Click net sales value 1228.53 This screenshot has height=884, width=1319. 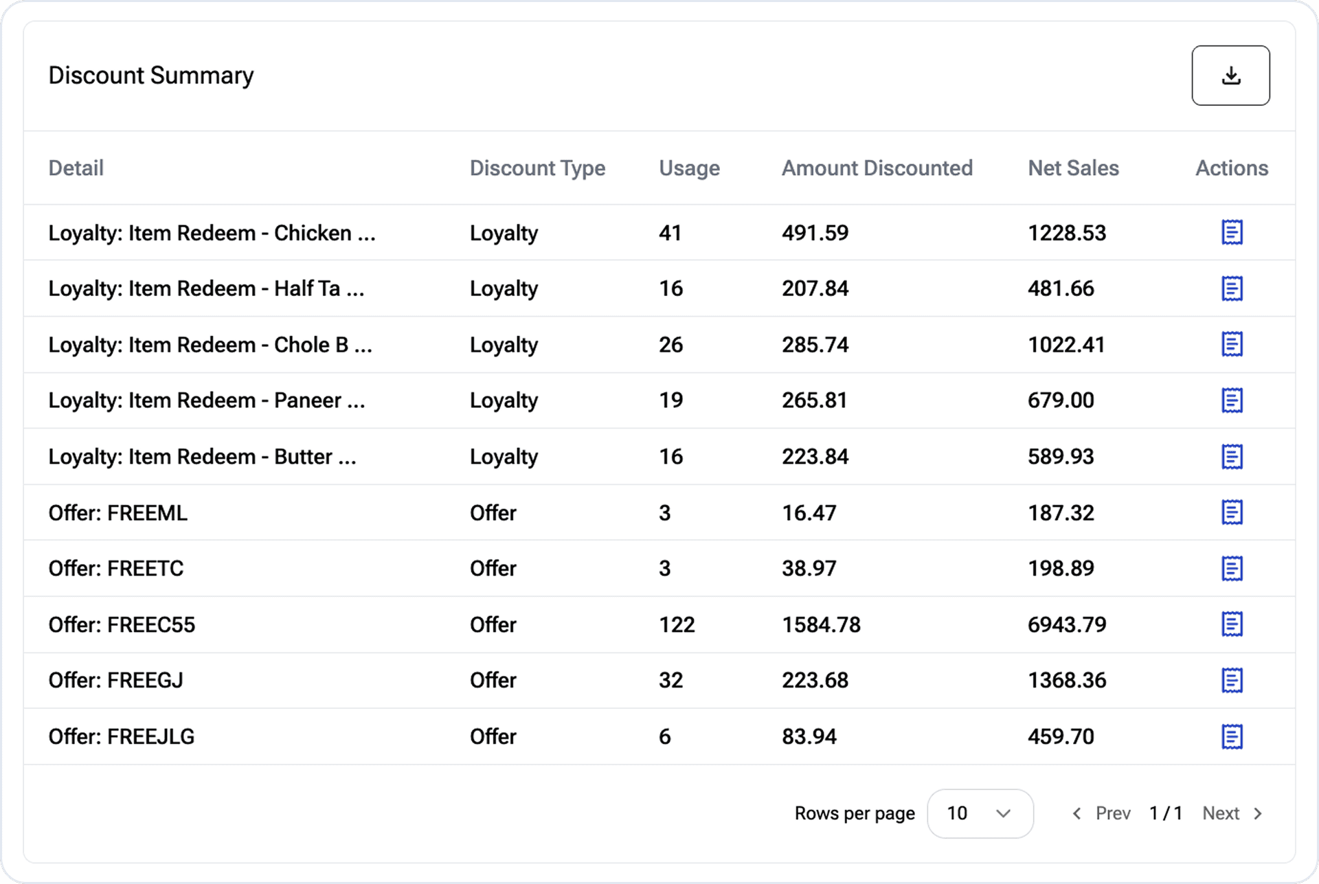[1067, 233]
